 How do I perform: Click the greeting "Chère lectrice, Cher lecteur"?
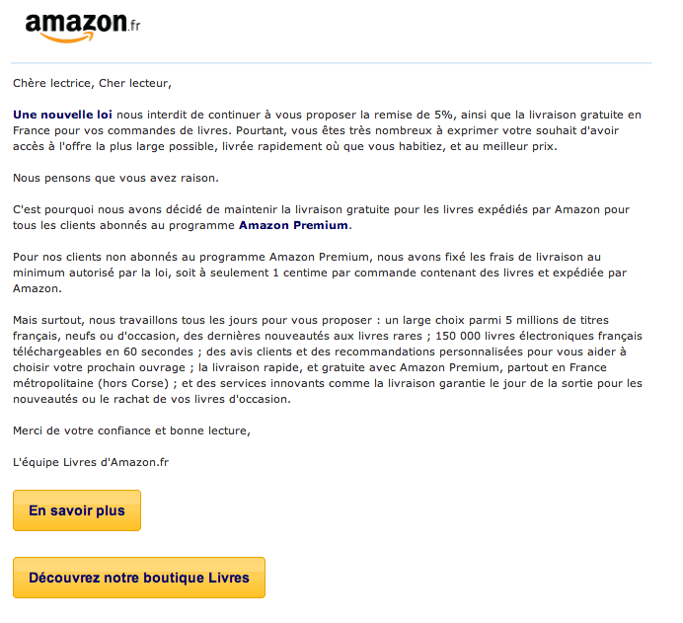point(92,83)
